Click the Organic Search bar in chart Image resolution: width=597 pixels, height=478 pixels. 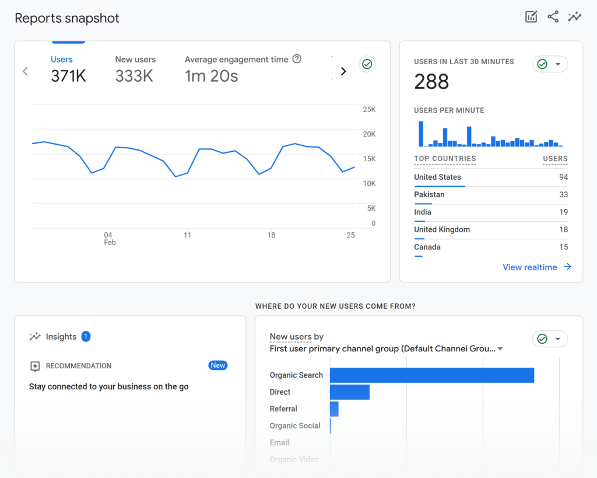pos(431,375)
